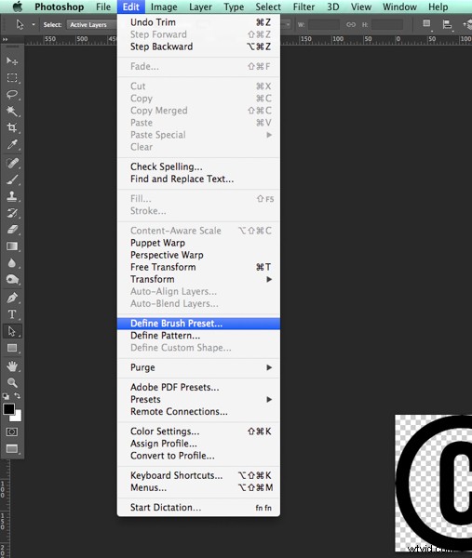The width and height of the screenshot is (472, 558).
Task: Select the Zoom tool
Action: coord(12,382)
